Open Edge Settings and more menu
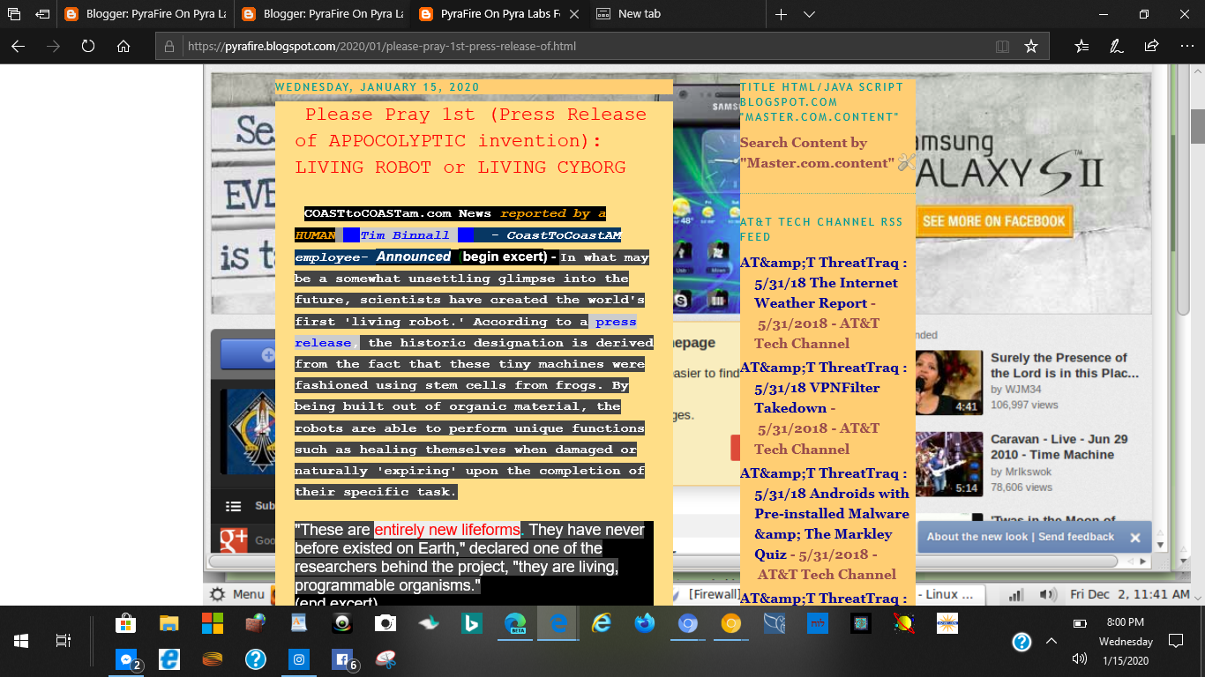This screenshot has height=677, width=1205. [1186, 46]
